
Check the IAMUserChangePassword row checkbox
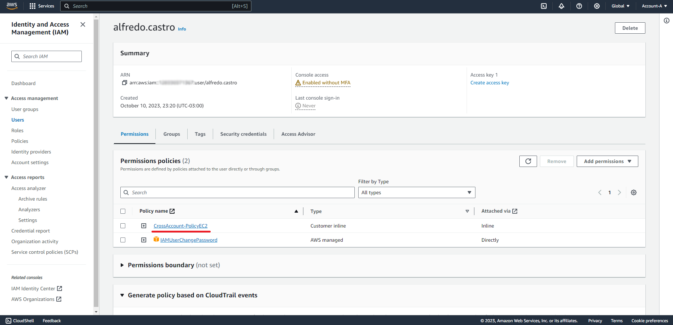[123, 240]
